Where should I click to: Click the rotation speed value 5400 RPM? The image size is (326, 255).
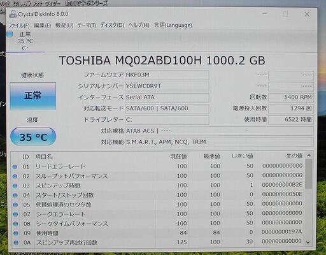pyautogui.click(x=291, y=98)
